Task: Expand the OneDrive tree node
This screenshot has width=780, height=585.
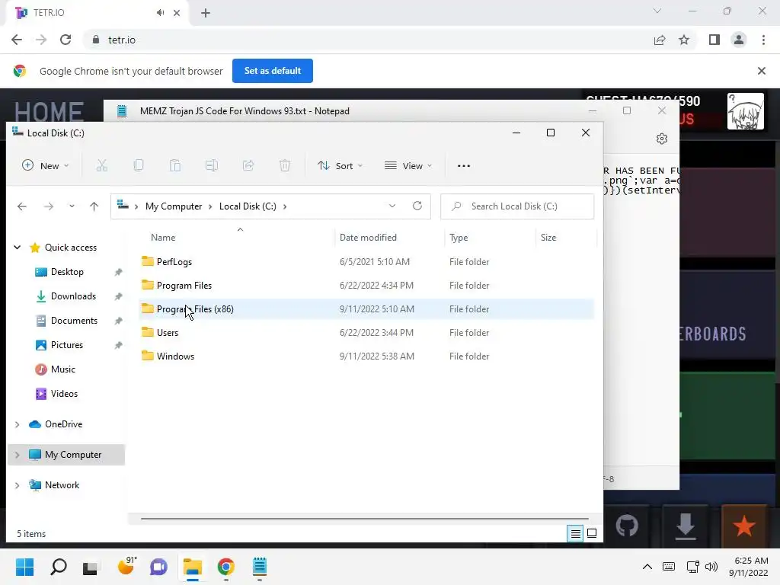Action: click(x=18, y=424)
